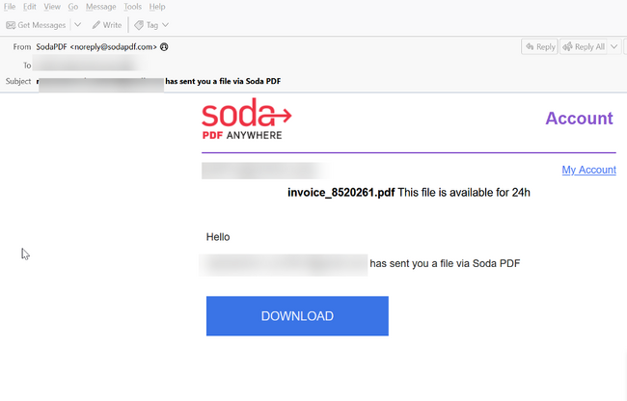Image resolution: width=627 pixels, height=401 pixels.
Task: Open the View menu
Action: pos(52,7)
